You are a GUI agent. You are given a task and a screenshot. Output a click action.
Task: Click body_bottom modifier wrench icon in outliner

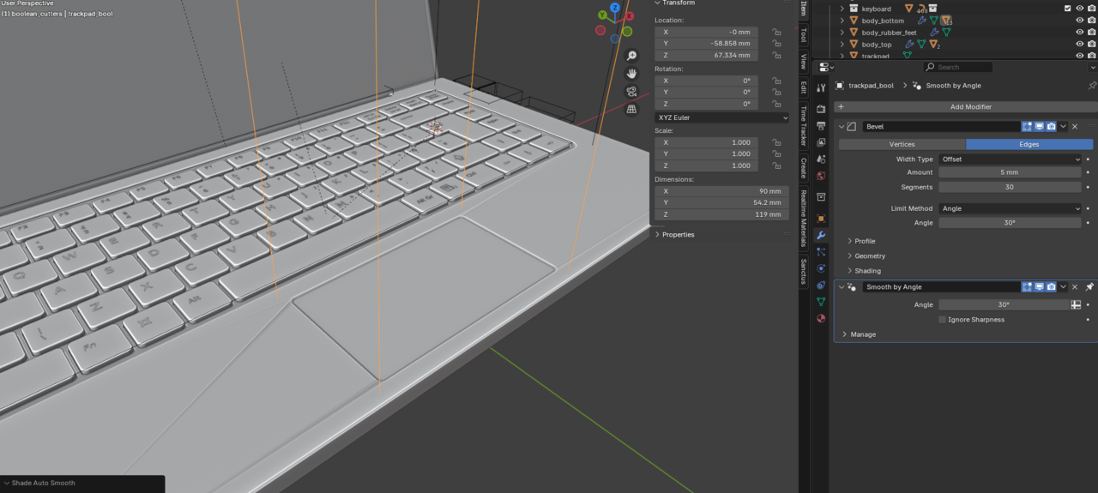point(922,21)
